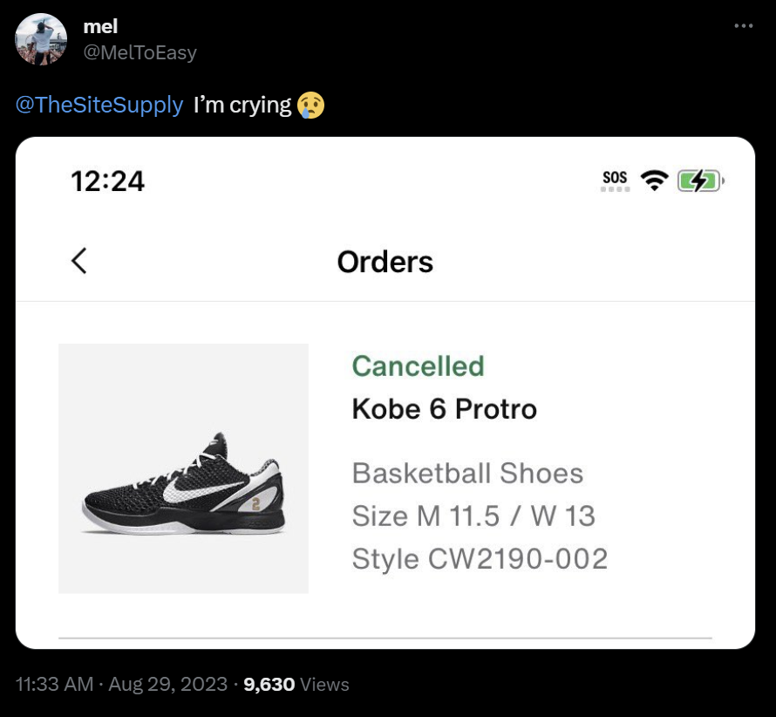776x717 pixels.
Task: Click the Basketball Shoes category text
Action: pos(467,474)
